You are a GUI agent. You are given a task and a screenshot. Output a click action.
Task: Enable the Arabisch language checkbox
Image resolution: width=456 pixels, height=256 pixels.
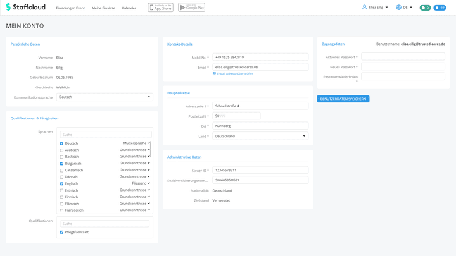tap(61, 150)
